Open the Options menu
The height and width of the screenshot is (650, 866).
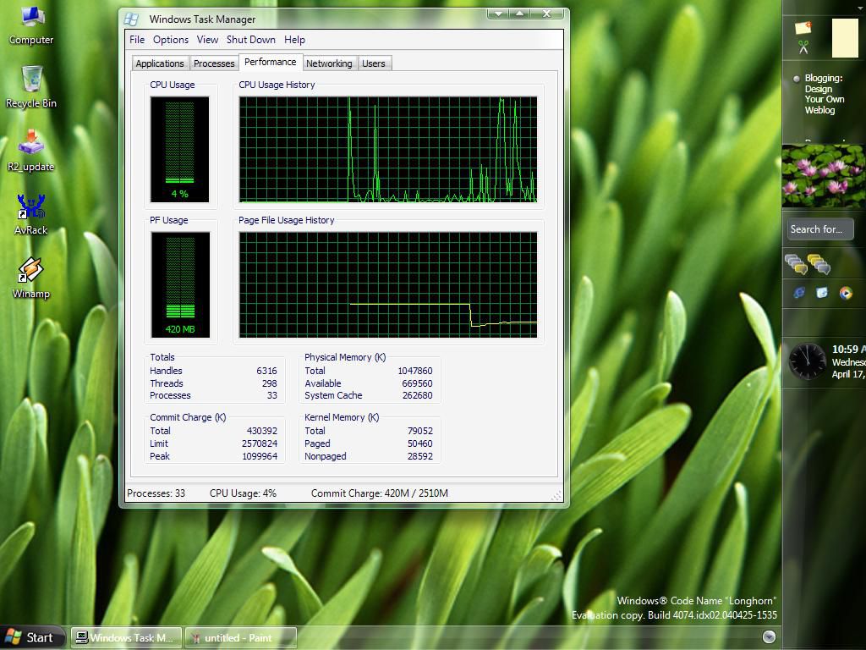coord(171,40)
